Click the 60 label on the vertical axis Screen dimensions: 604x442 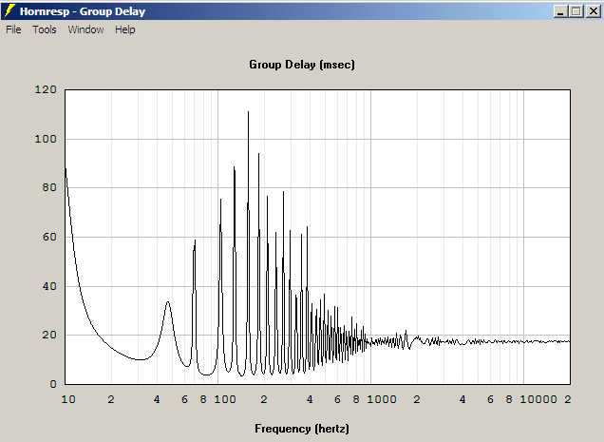[49, 237]
